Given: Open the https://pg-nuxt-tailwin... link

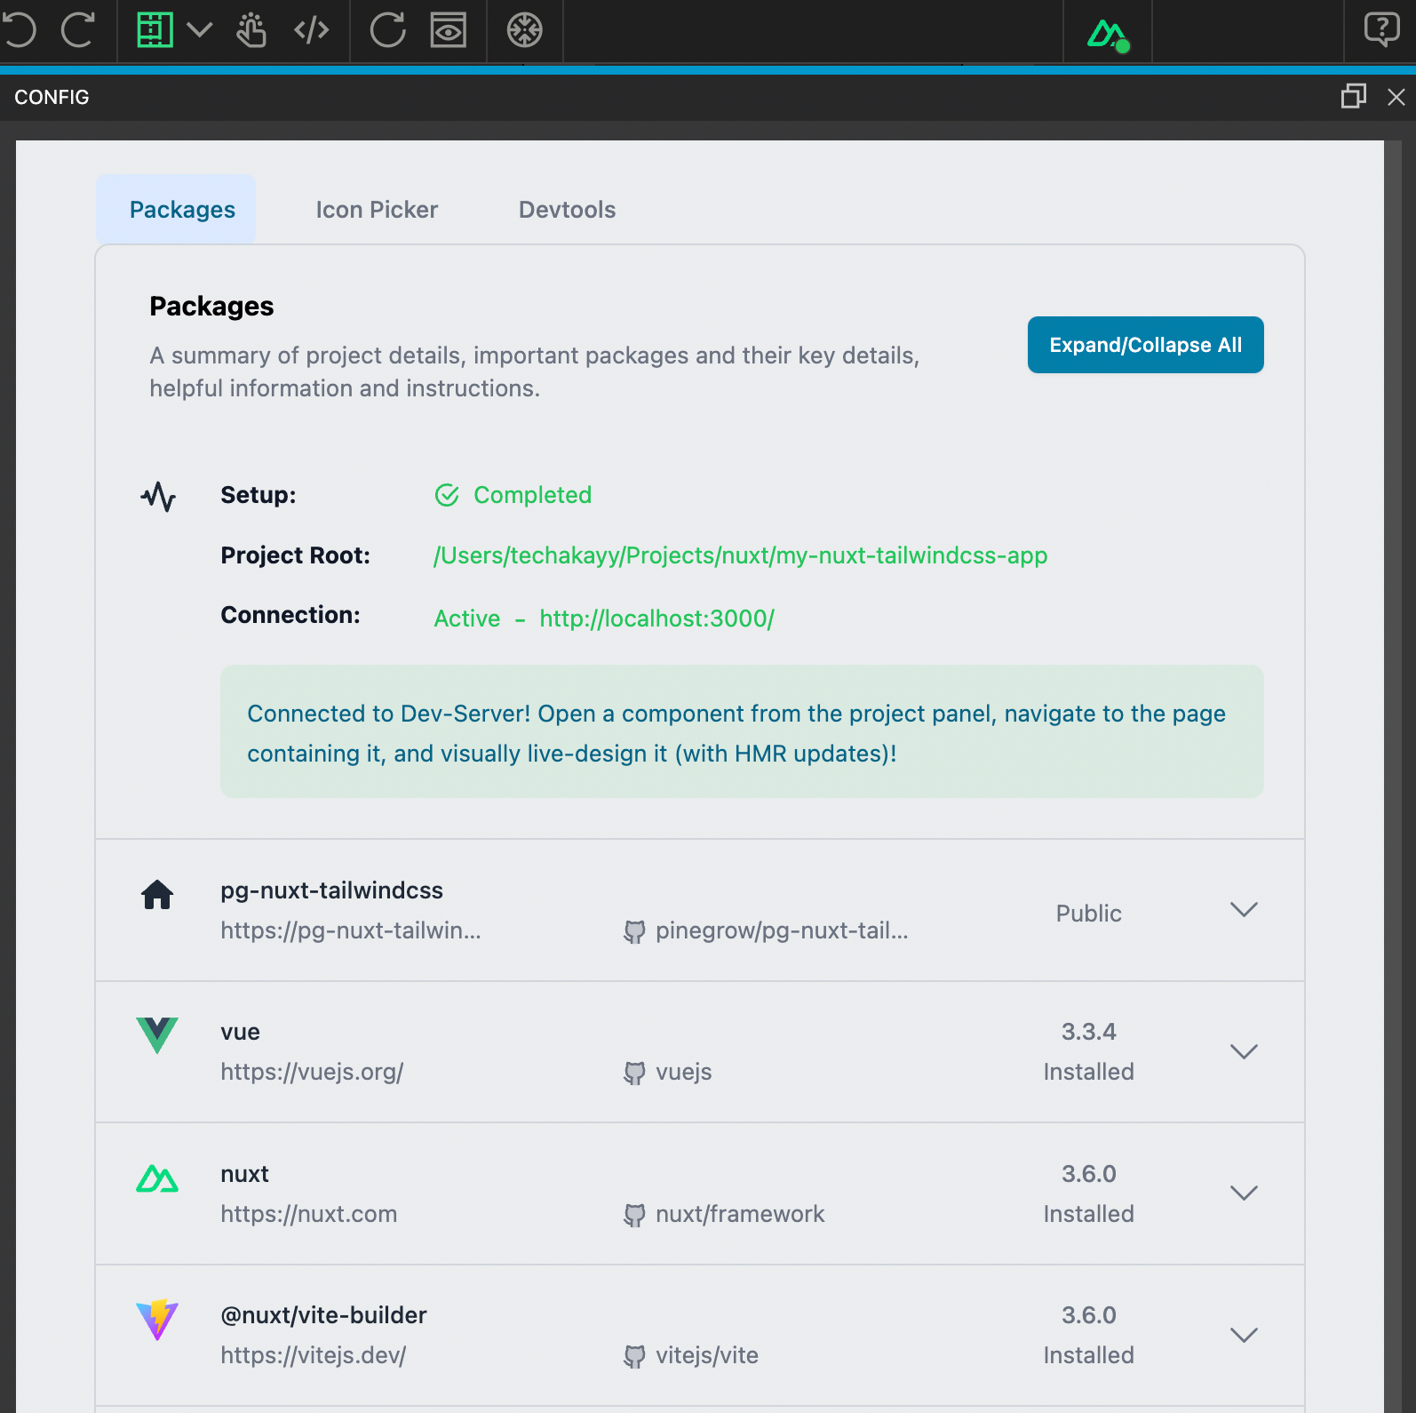Looking at the screenshot, I should coord(351,930).
